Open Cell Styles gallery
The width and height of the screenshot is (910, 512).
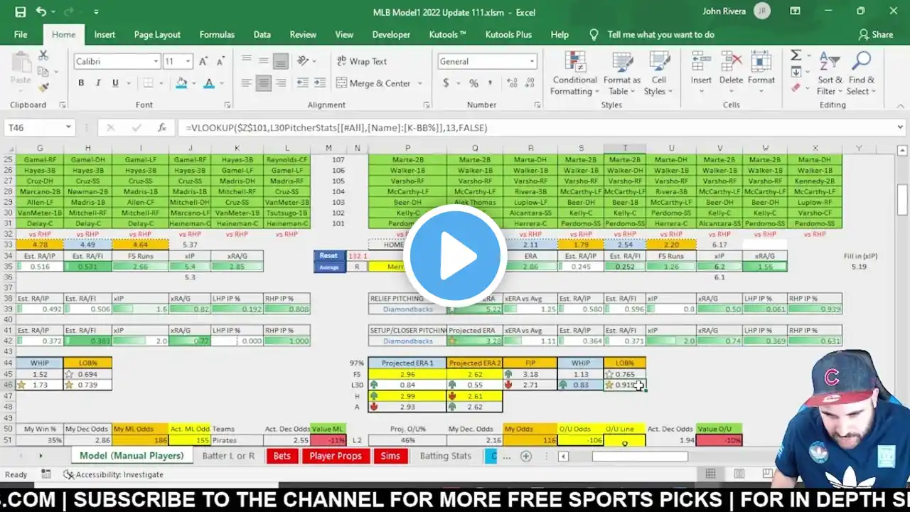(x=658, y=73)
